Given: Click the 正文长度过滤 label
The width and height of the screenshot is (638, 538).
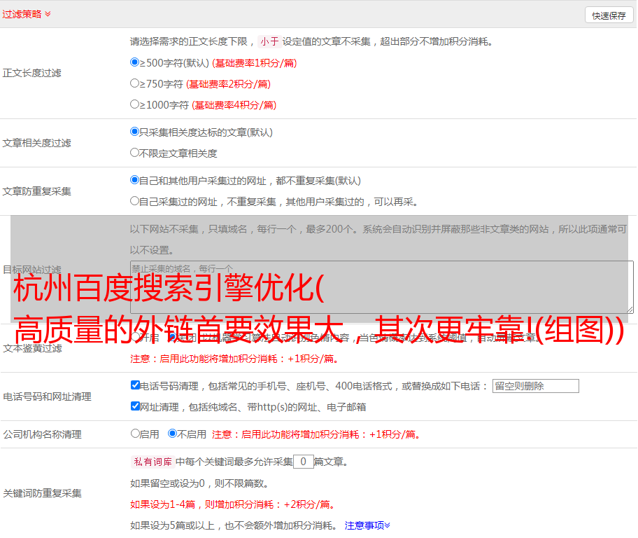Looking at the screenshot, I should click(32, 73).
